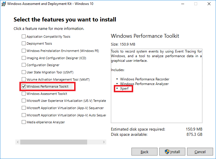Click the shield icon on Install button
The image size is (216, 159).
[167, 152]
